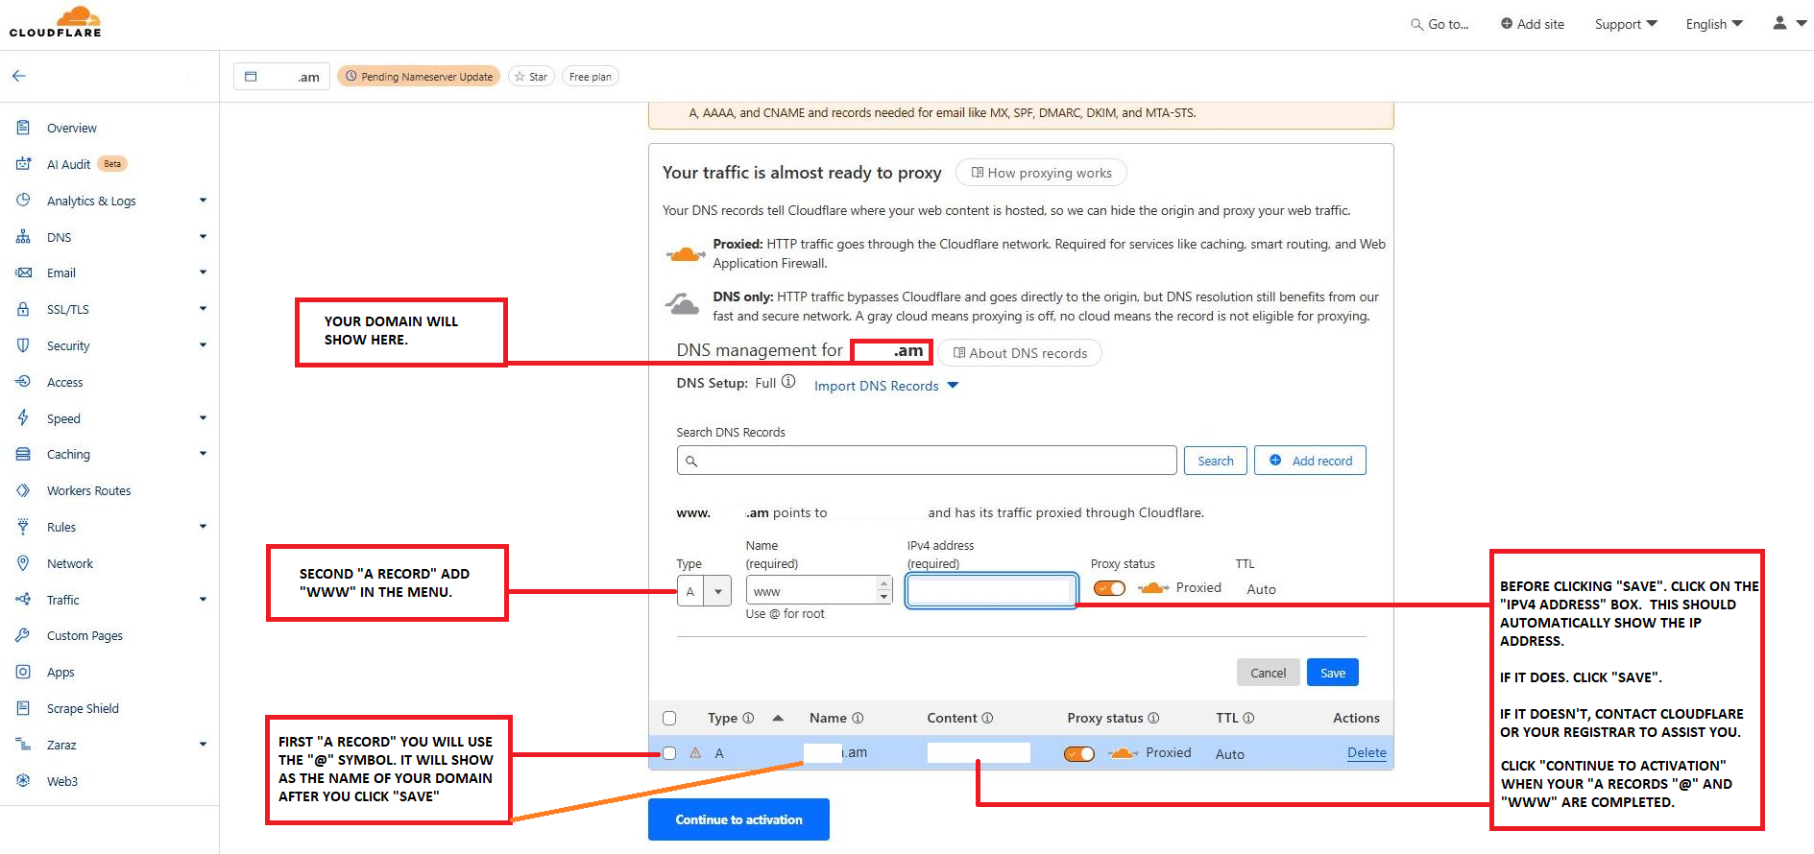The height and width of the screenshot is (854, 1814).
Task: Click the Custom Pages wrench icon
Action: [x=23, y=635]
